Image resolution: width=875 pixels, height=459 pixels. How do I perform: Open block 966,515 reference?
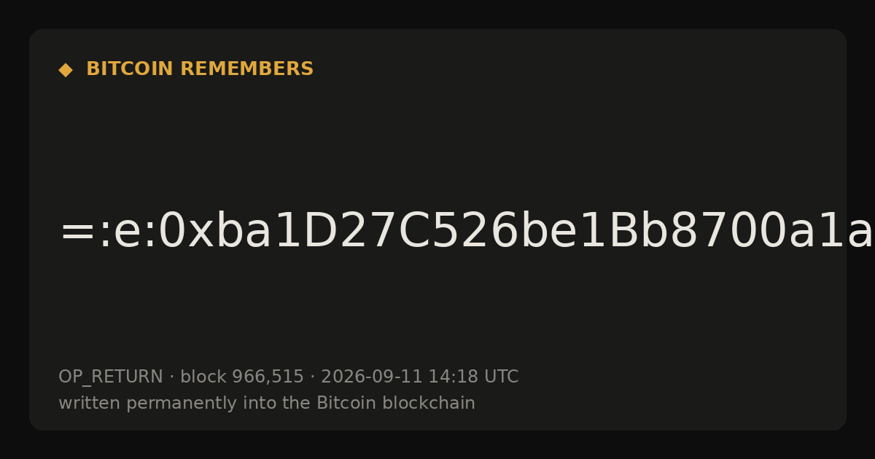click(x=242, y=377)
